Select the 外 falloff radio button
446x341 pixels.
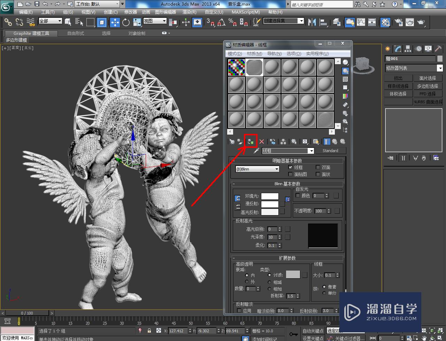(x=247, y=282)
